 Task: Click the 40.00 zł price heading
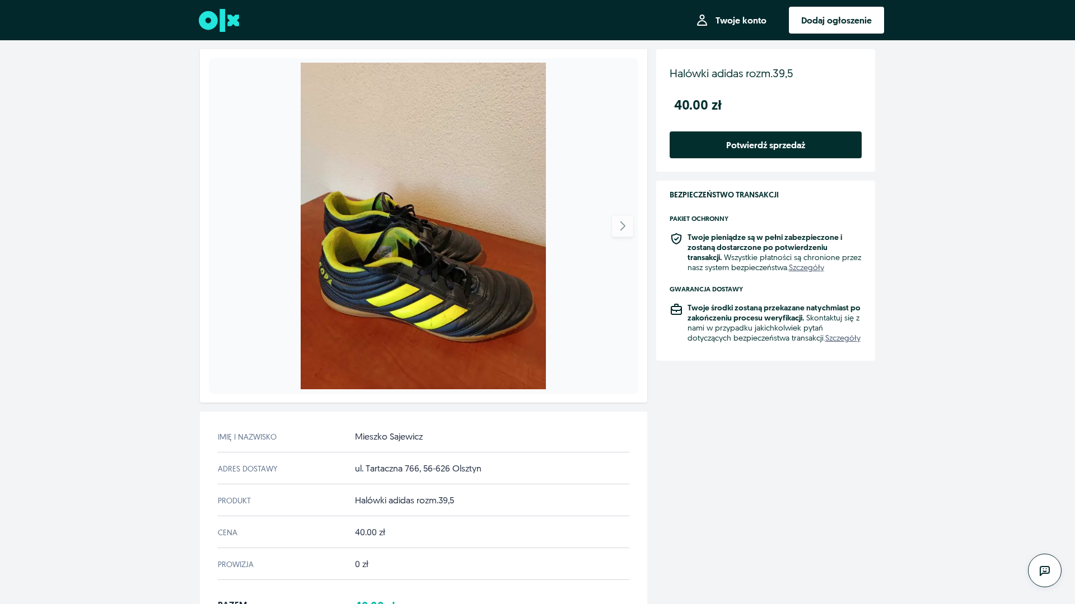pyautogui.click(x=698, y=105)
